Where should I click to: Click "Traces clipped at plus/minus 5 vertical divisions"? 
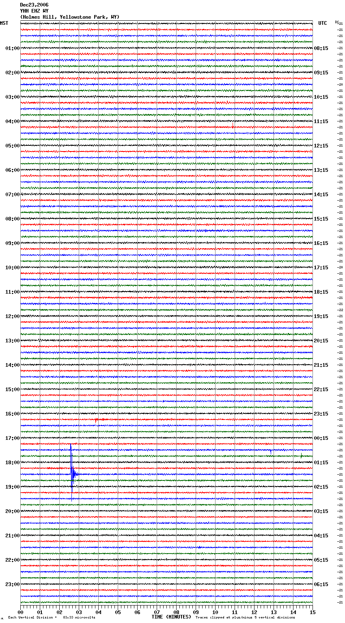[245, 617]
